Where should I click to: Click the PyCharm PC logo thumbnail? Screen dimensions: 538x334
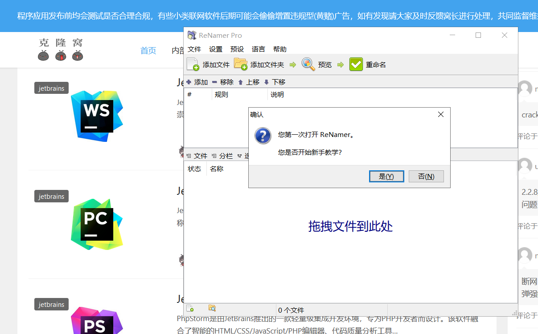click(x=97, y=224)
